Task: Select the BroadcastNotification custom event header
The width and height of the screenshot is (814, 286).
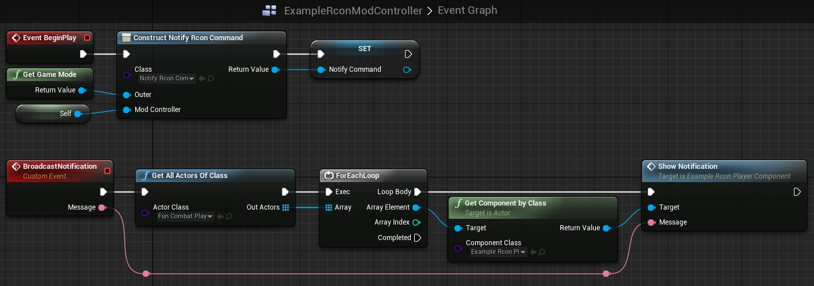Action: (x=60, y=171)
